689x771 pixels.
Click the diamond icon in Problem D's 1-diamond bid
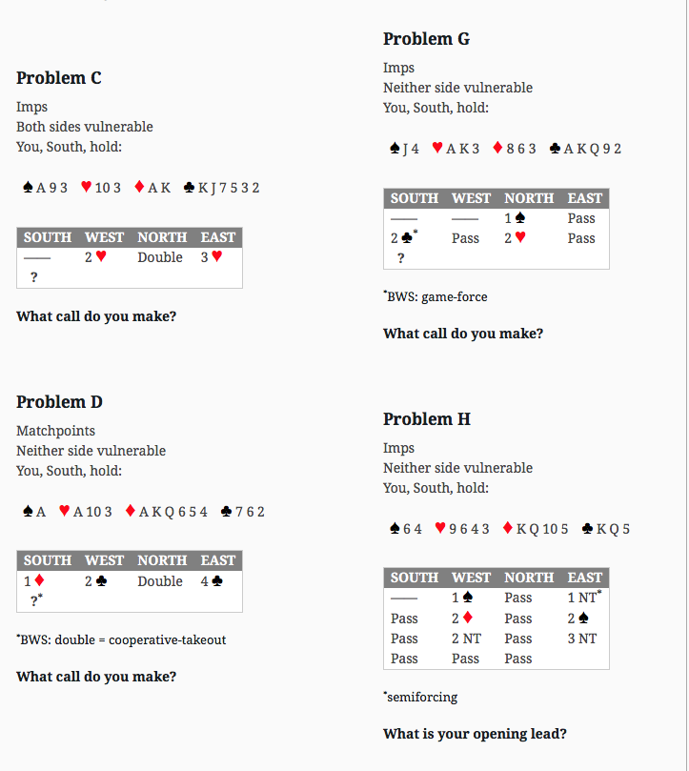pyautogui.click(x=39, y=580)
